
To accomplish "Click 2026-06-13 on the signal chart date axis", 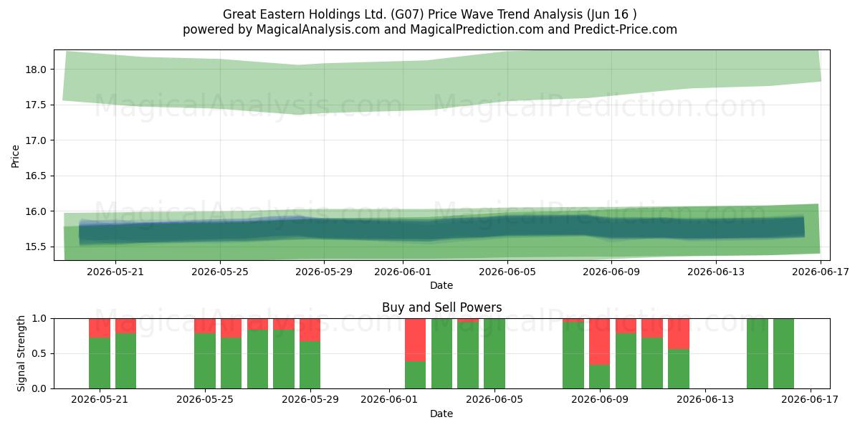I will click(x=705, y=400).
